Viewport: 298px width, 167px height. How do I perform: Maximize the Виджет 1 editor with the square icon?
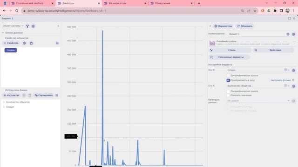point(289,19)
